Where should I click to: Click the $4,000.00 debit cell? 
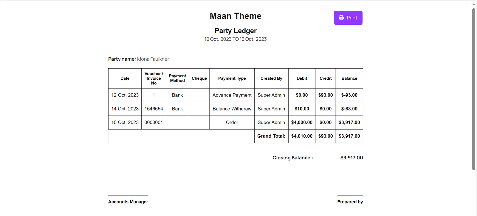point(302,122)
